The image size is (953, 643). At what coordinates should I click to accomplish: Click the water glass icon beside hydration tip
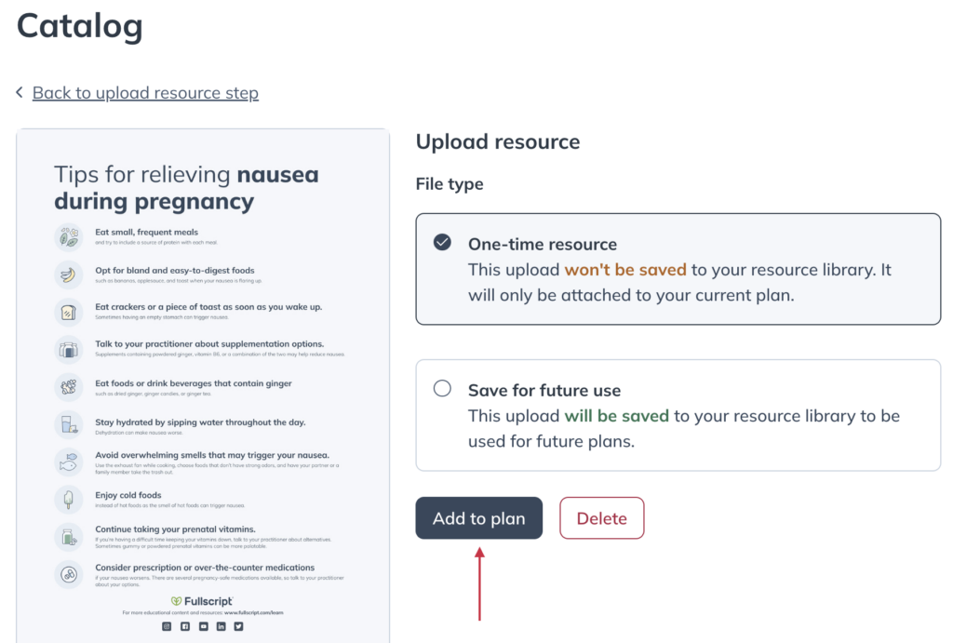pyautogui.click(x=68, y=425)
